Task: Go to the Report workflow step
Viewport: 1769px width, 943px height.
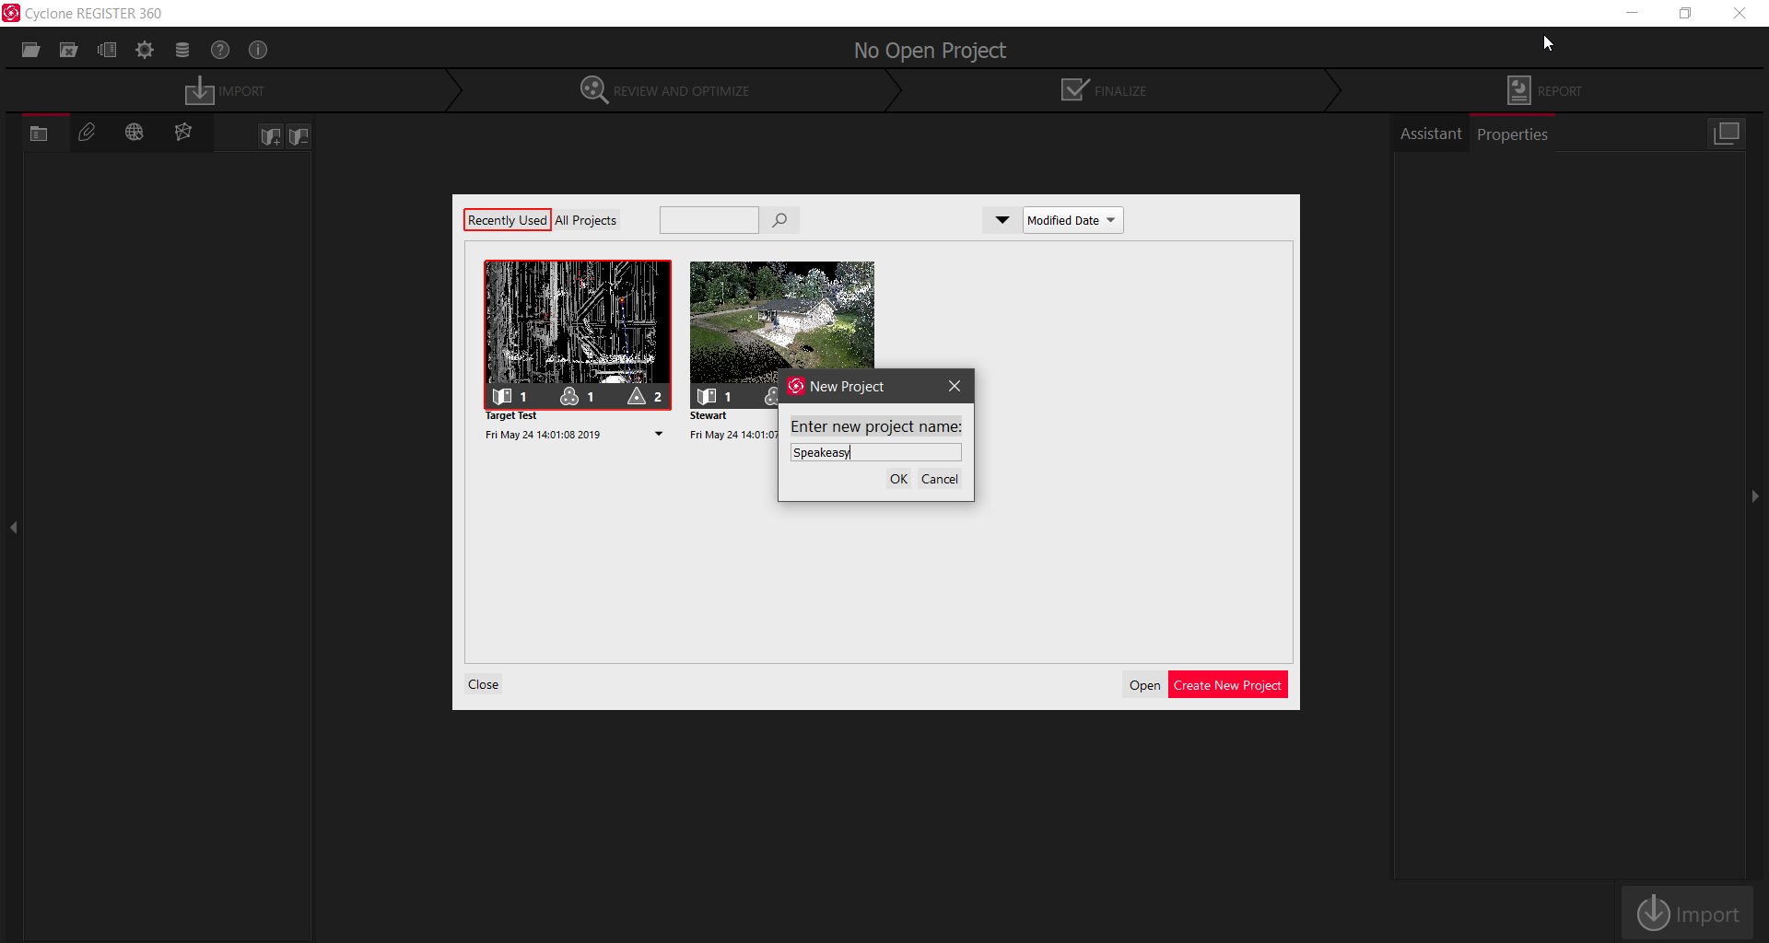Action: tap(1544, 90)
